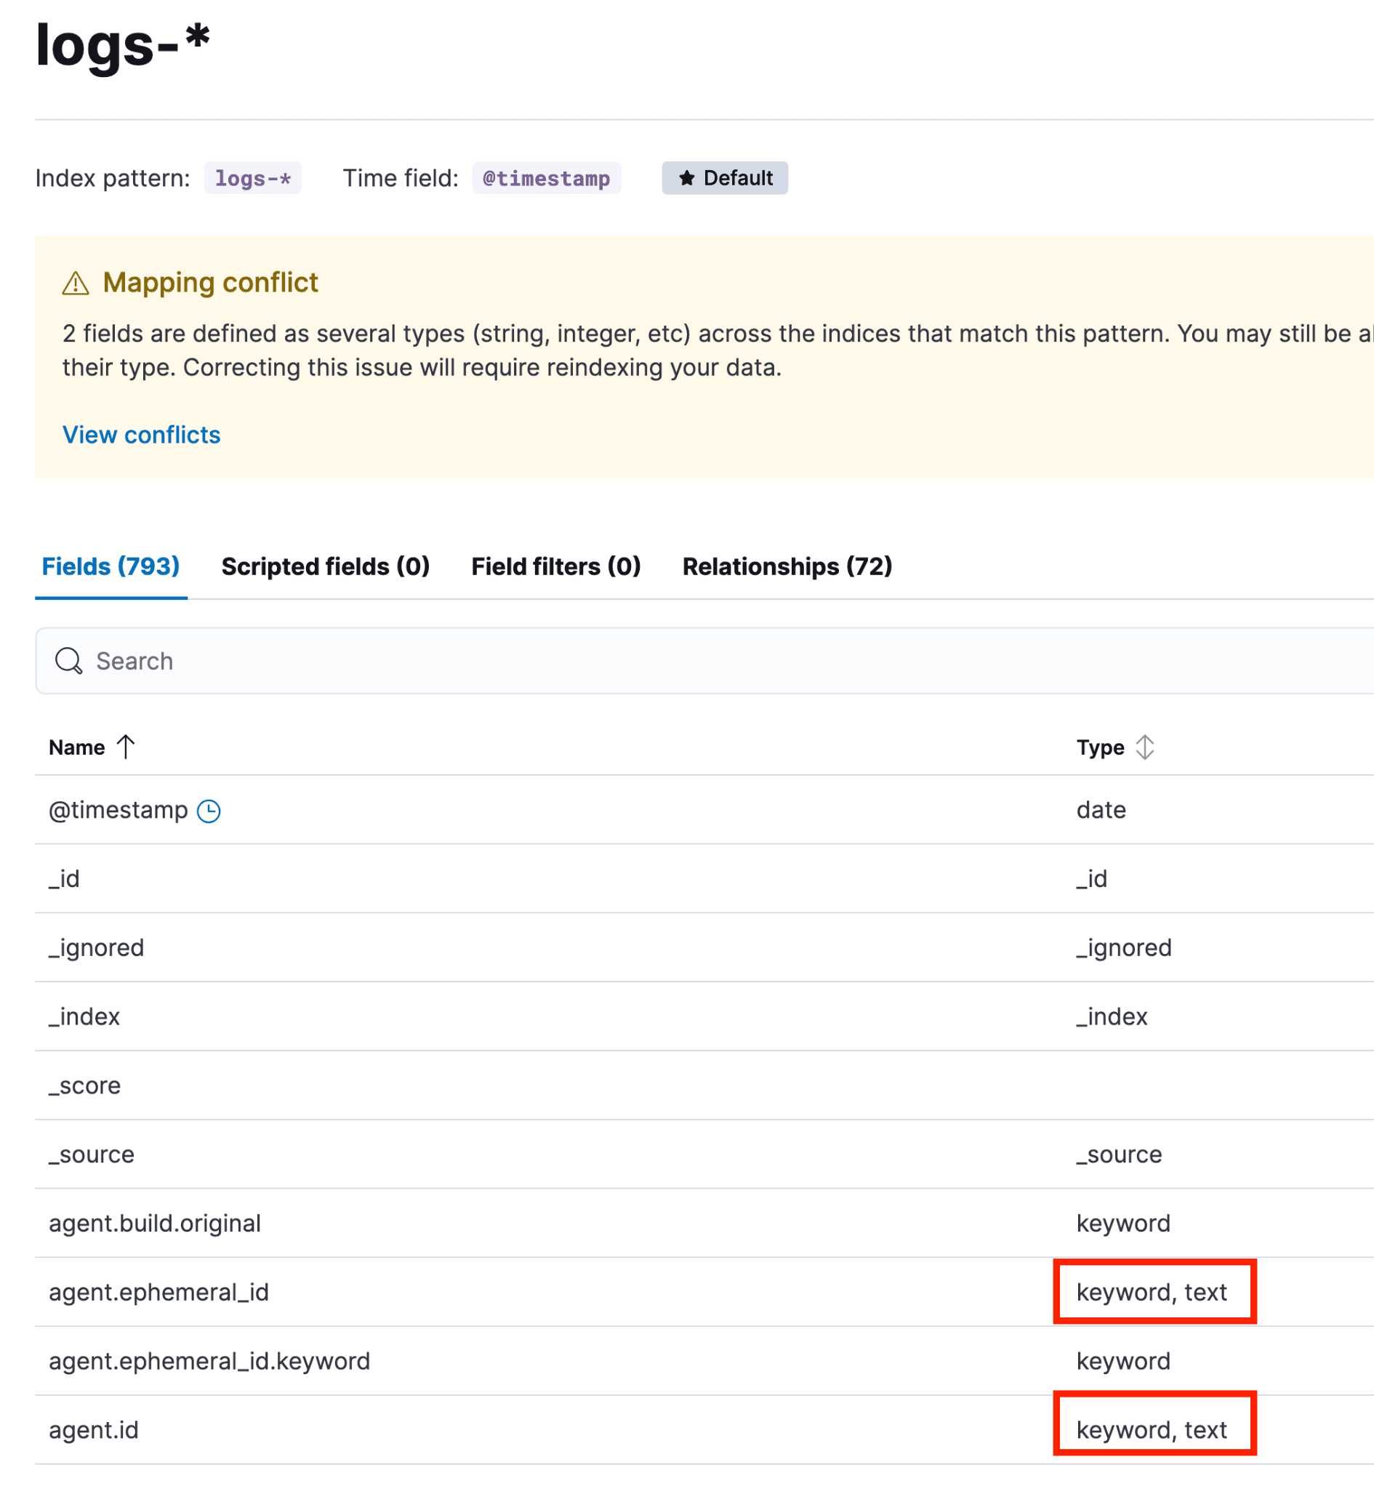Click the @timestamp time field badge

click(547, 177)
